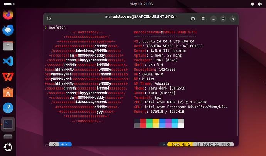The image size is (266, 156).
Task: Click the 'kgx' terminal value
Action: (158, 98)
